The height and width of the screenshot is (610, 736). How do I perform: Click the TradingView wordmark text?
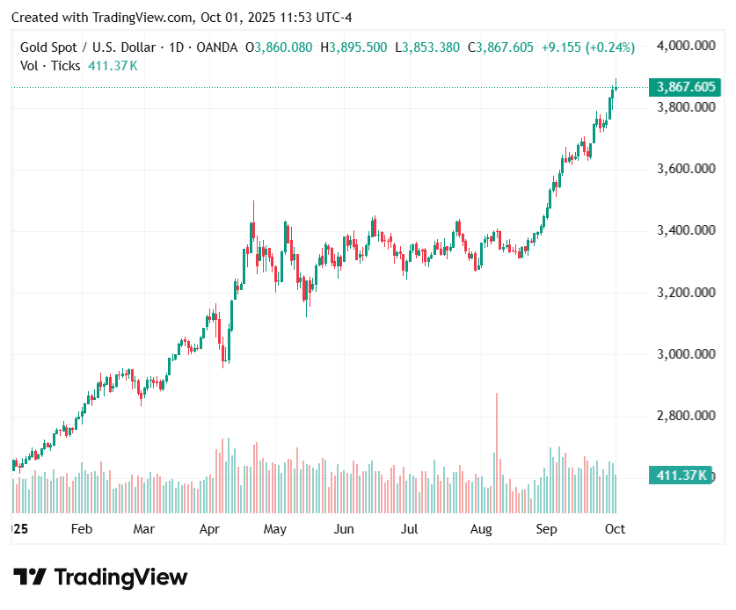click(120, 577)
